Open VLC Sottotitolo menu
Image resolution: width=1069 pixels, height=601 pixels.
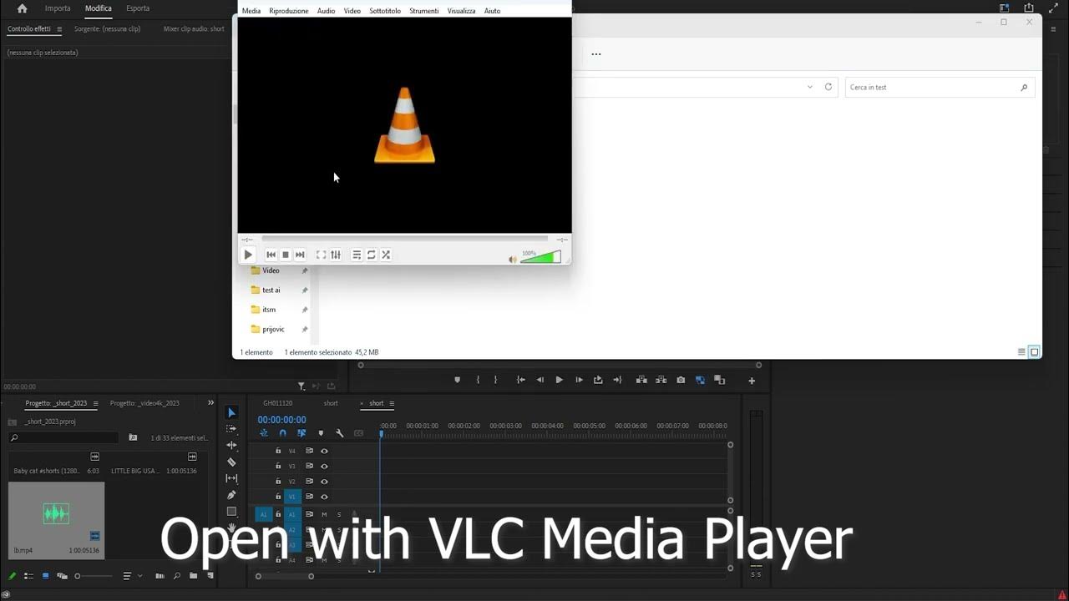[385, 11]
